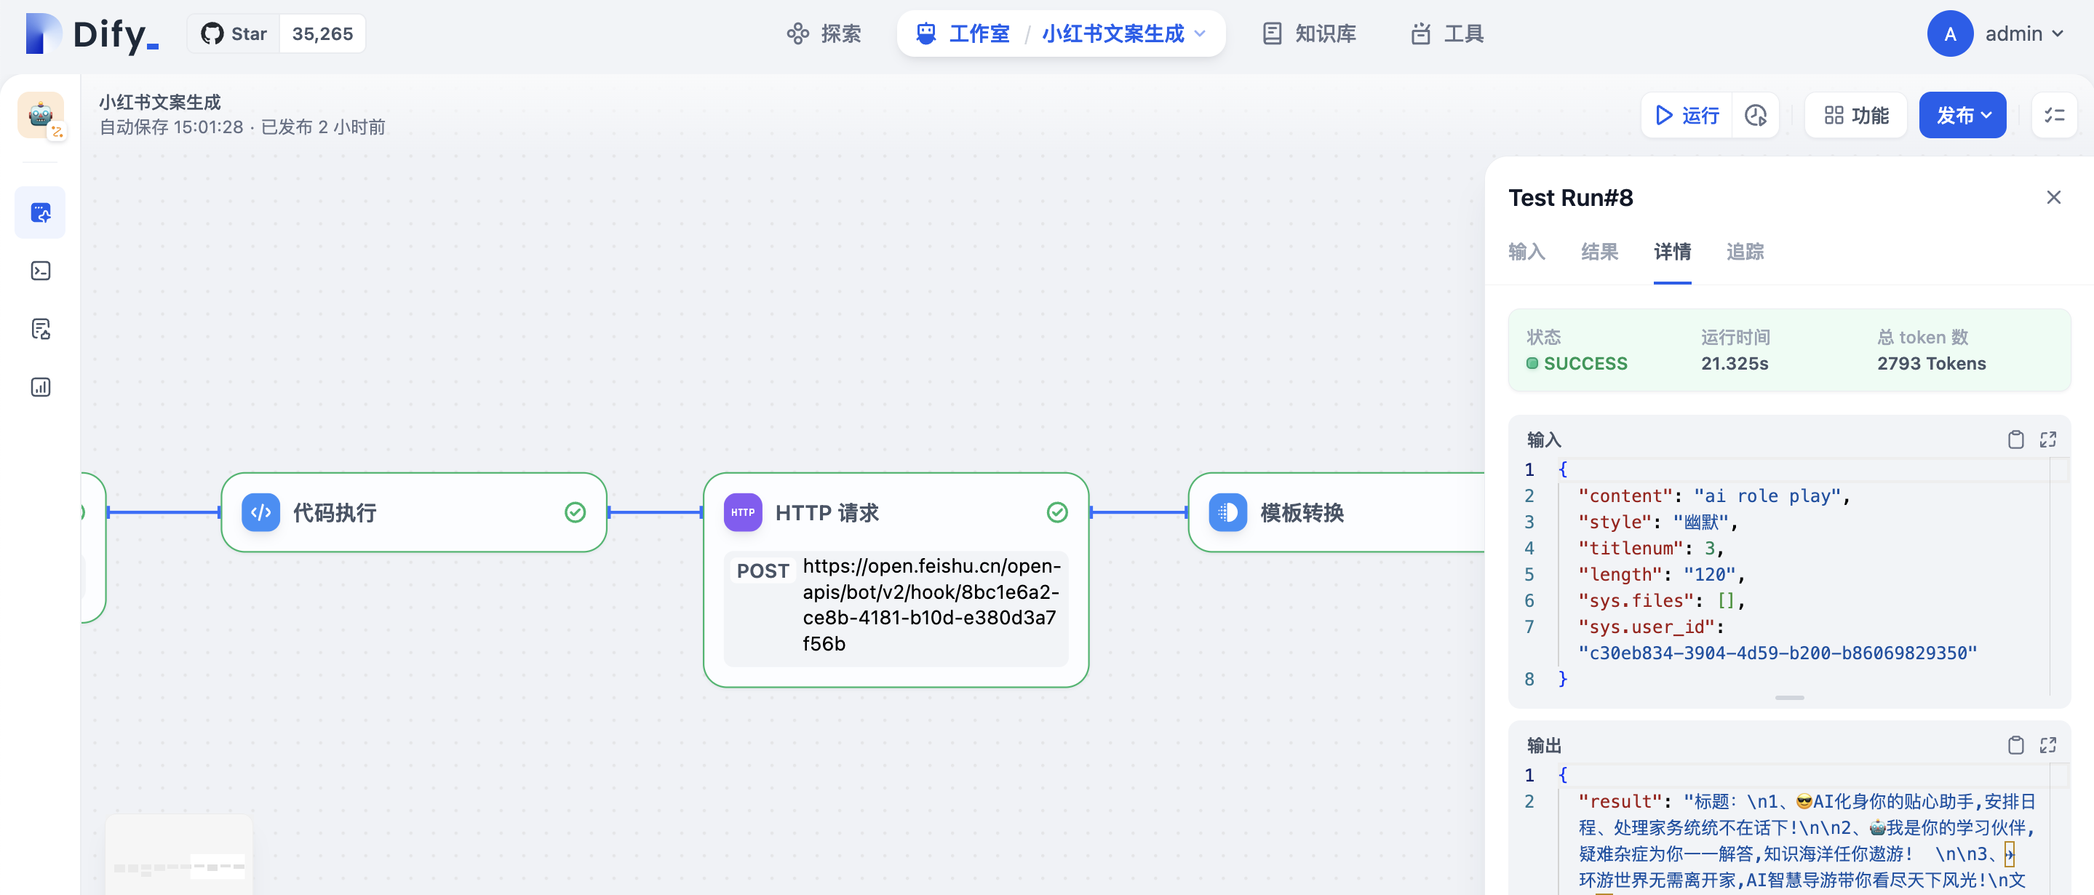Copy the input JSON with the clipboard icon

2015,439
